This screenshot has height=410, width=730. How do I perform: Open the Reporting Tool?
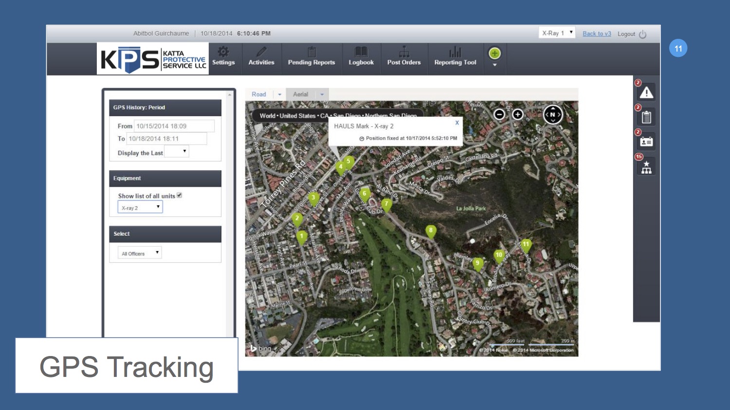455,56
